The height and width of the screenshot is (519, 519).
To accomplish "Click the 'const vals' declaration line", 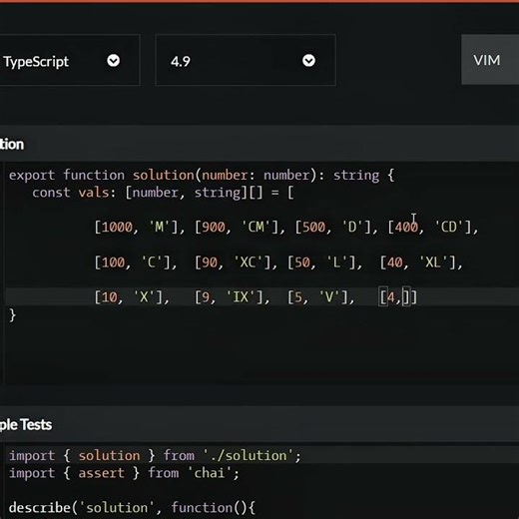I will [x=163, y=193].
